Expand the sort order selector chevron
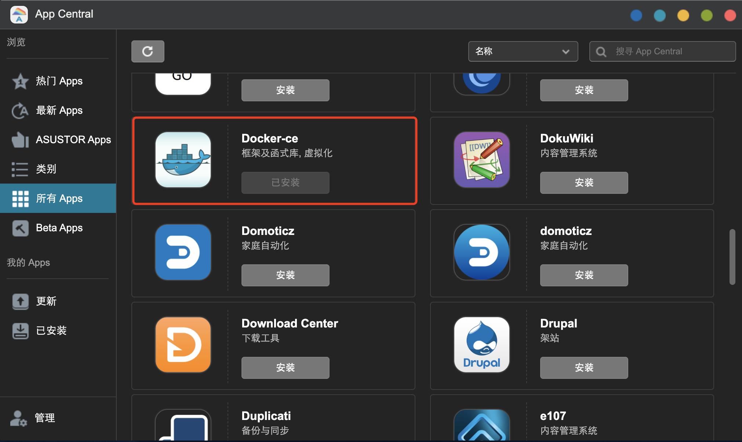 point(565,51)
